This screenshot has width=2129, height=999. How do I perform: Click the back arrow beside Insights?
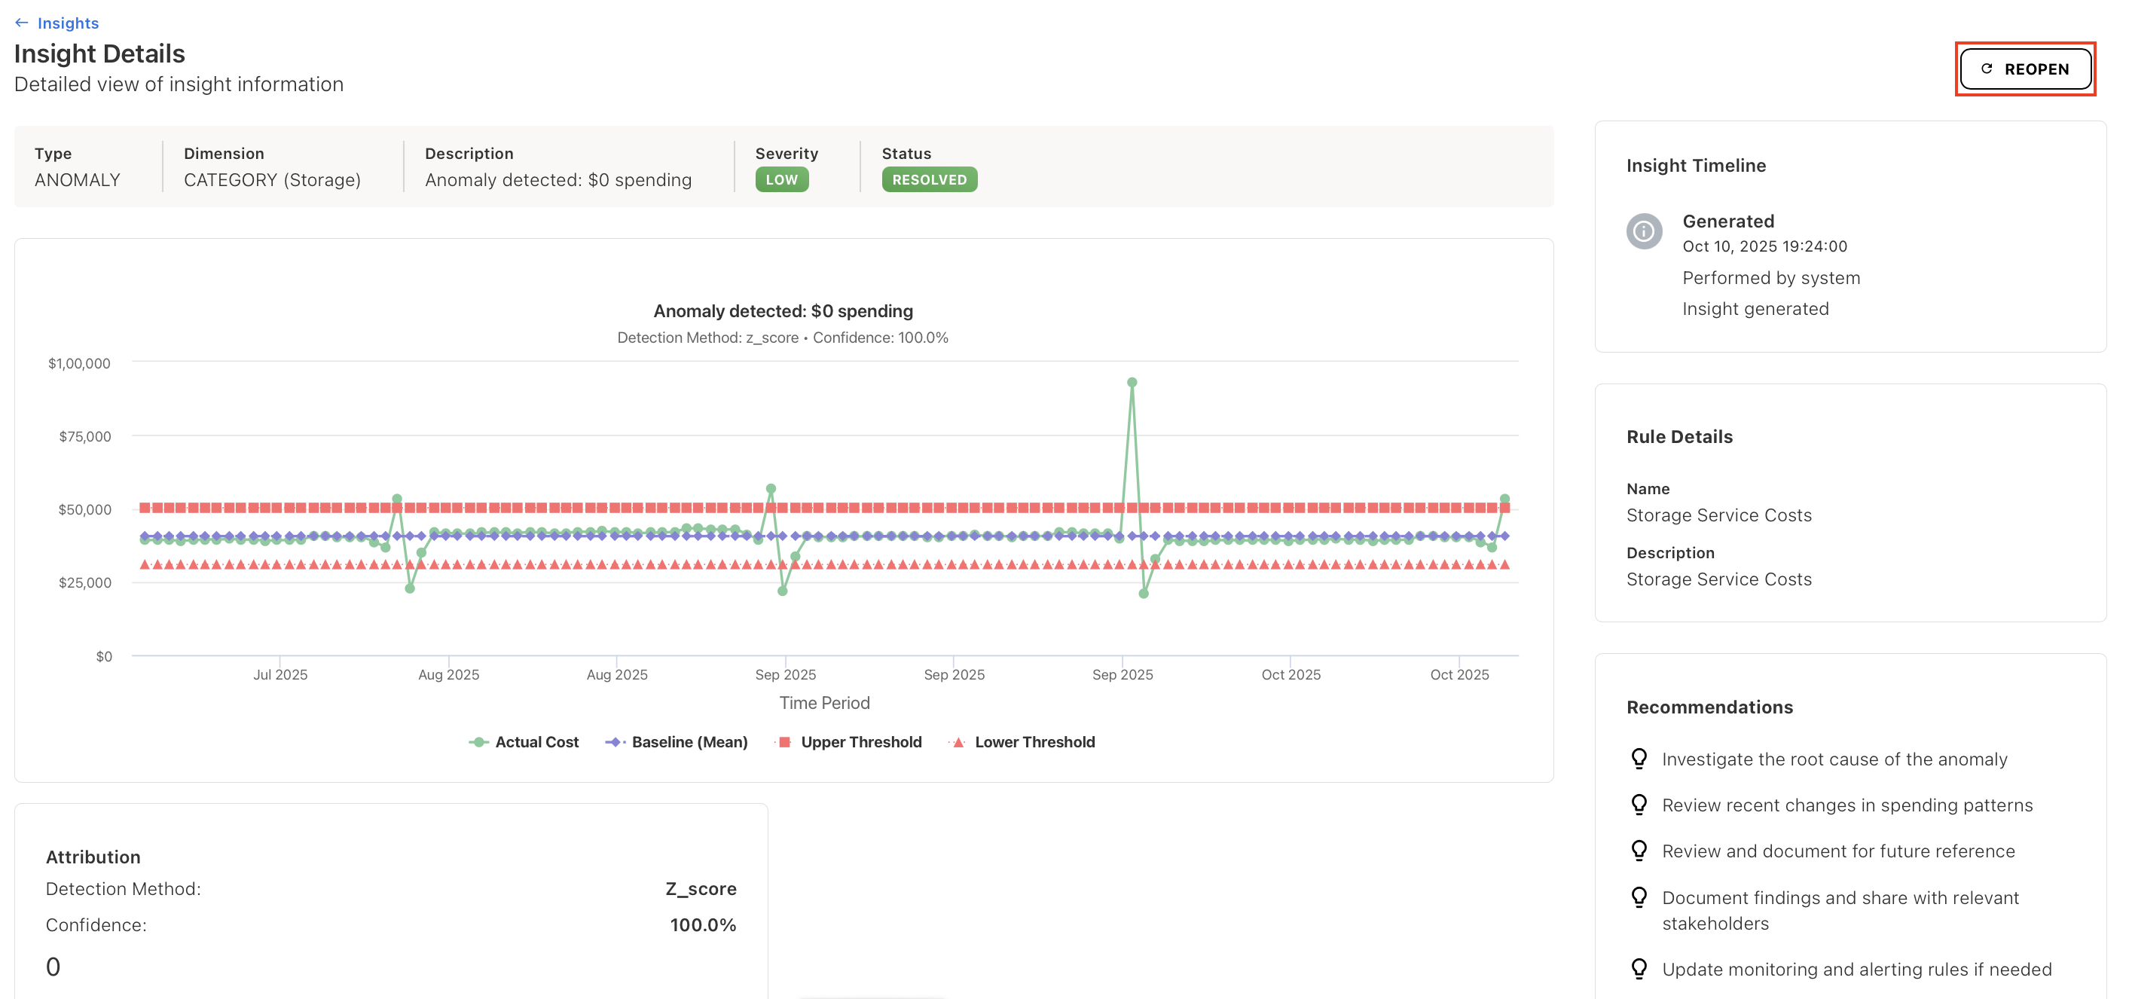[x=22, y=23]
